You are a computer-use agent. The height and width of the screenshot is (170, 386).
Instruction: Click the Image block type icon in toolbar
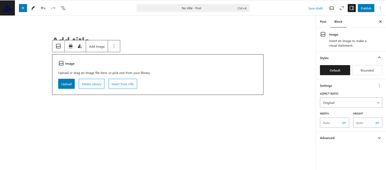point(58,46)
